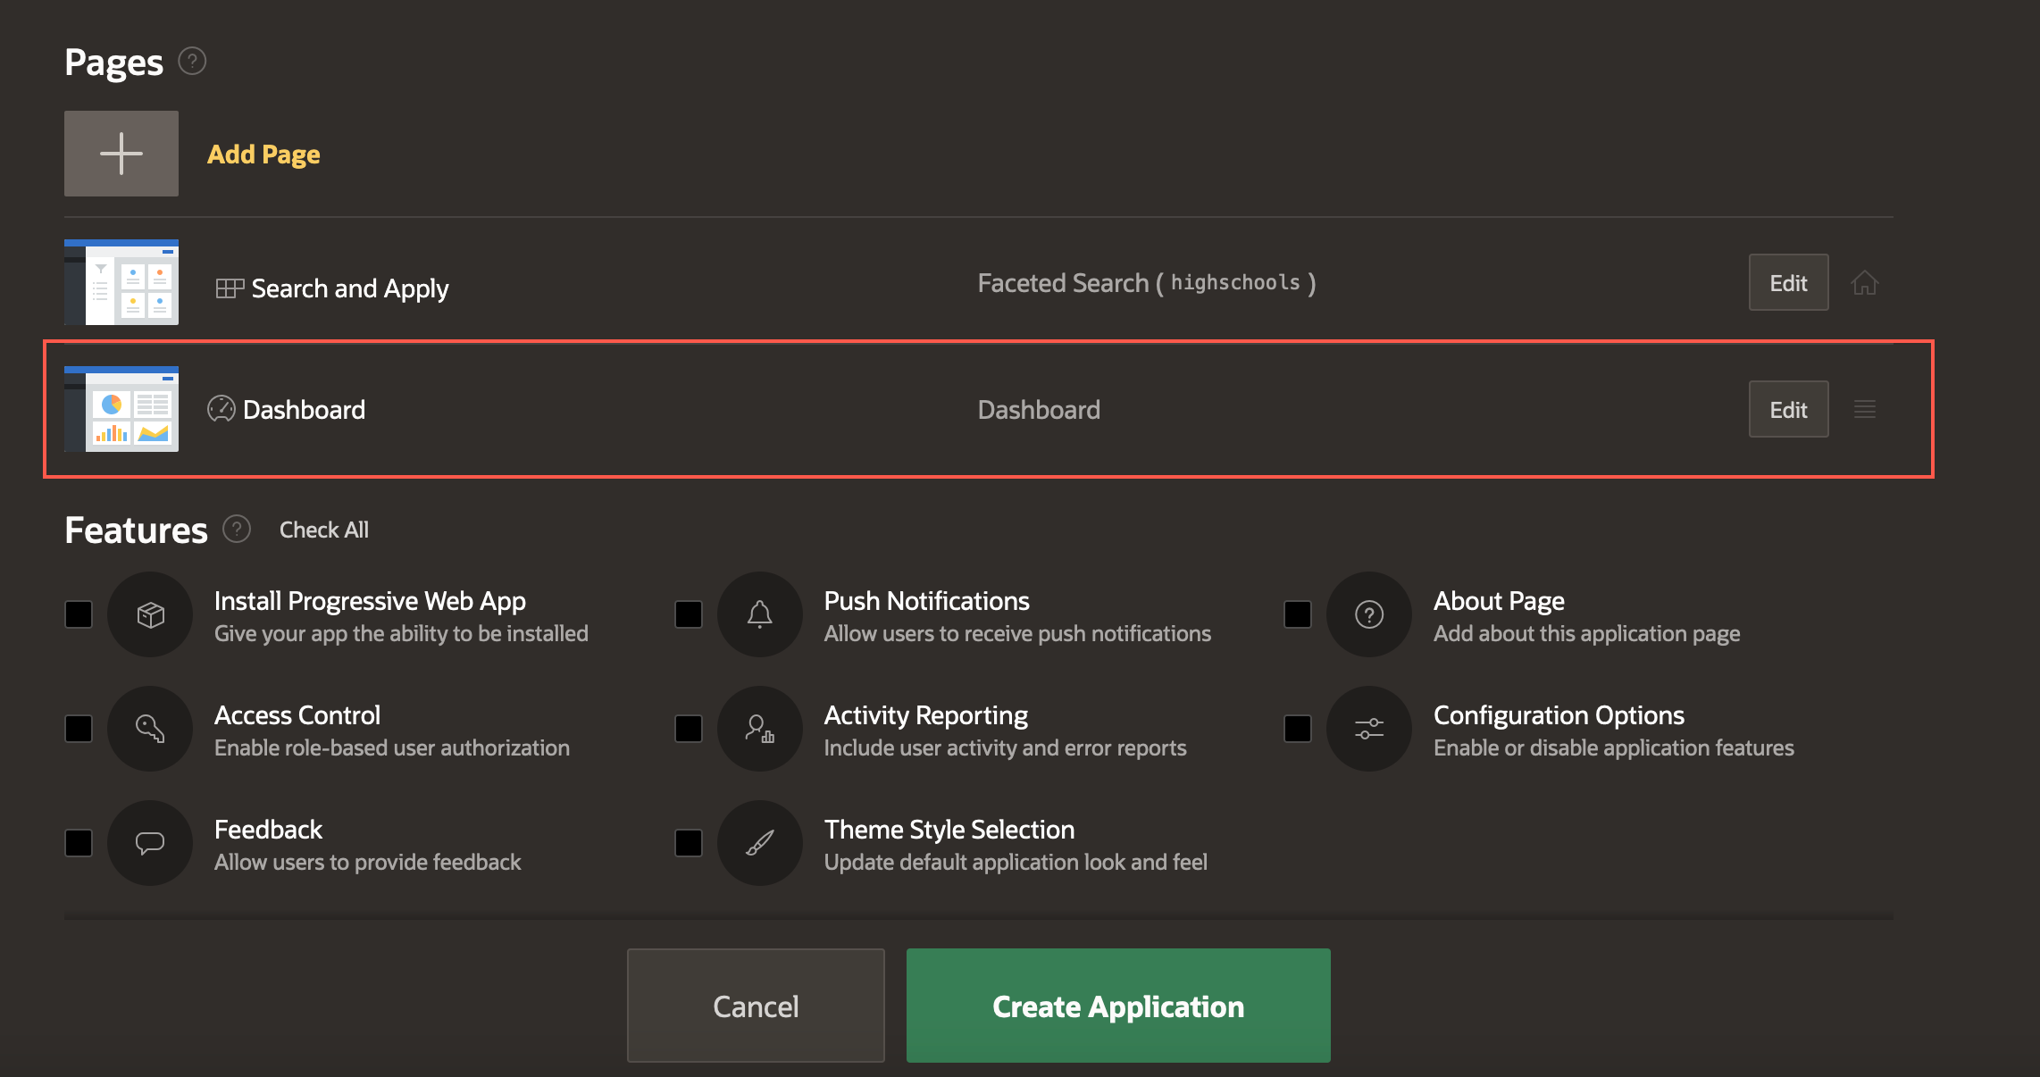Click the bell icon for Push Notifications

click(x=760, y=614)
